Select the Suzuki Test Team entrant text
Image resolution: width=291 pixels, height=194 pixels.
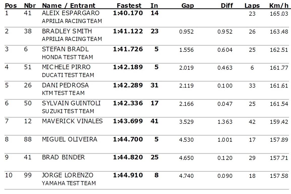[68, 111]
